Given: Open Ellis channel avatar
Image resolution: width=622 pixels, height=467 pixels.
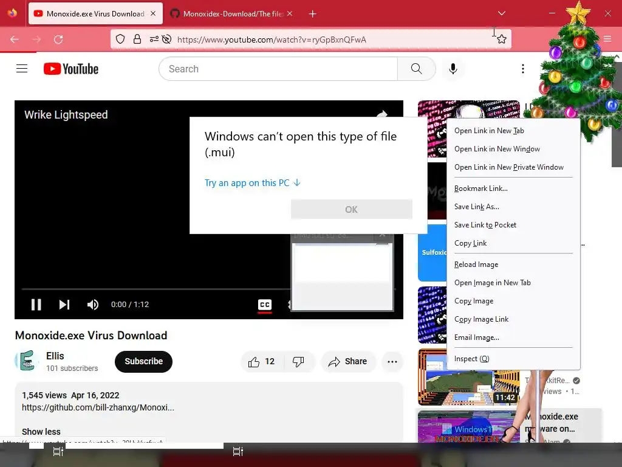Looking at the screenshot, I should [27, 361].
